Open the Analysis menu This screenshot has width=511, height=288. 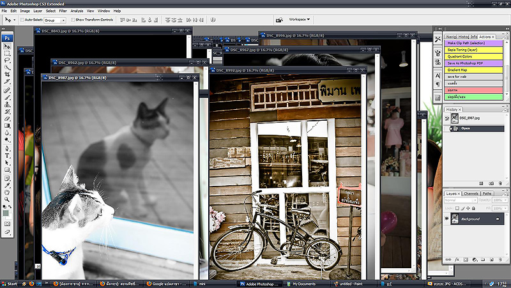click(77, 11)
